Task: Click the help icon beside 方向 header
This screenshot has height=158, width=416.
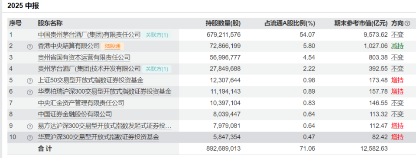Action: 407,23
